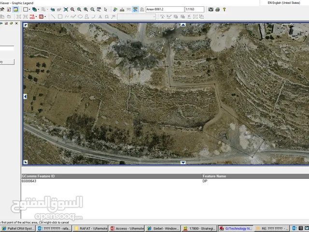Screen dimensions: 309x232
Task: Open the fill pattern dropdown arrow
Action: 45,16
